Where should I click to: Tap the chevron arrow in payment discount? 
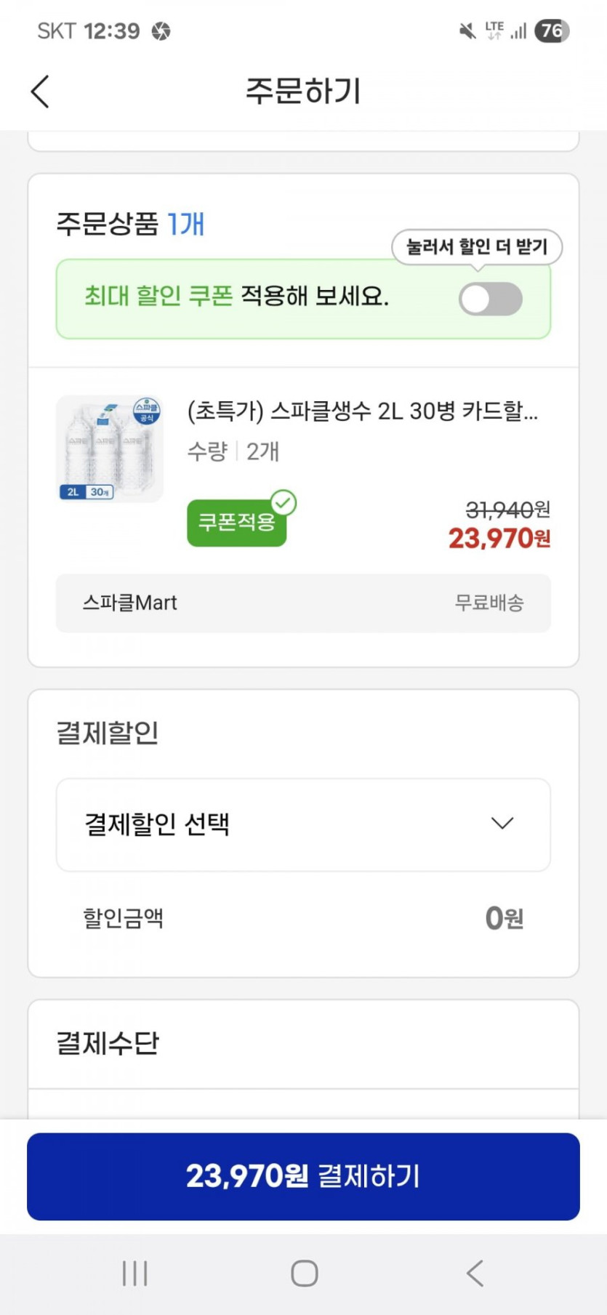502,824
